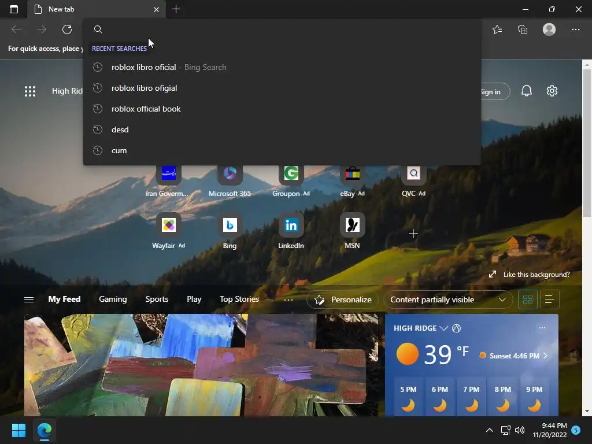Open the volume speaker tray icon
This screenshot has height=444, width=592.
pyautogui.click(x=520, y=430)
